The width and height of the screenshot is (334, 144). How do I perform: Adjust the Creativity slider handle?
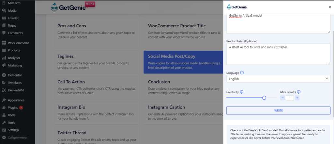[x=264, y=98]
